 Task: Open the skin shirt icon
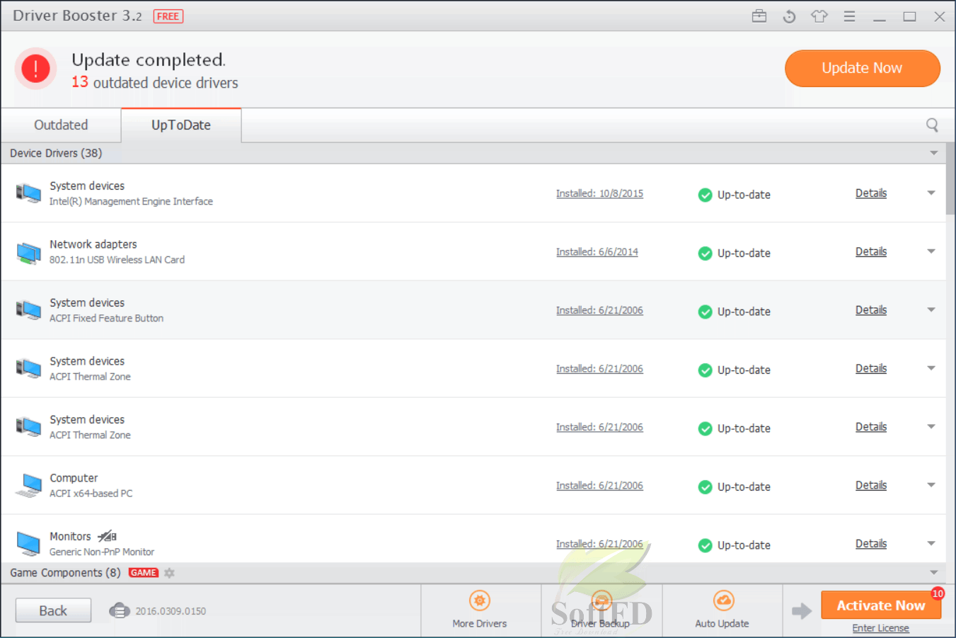click(x=819, y=16)
